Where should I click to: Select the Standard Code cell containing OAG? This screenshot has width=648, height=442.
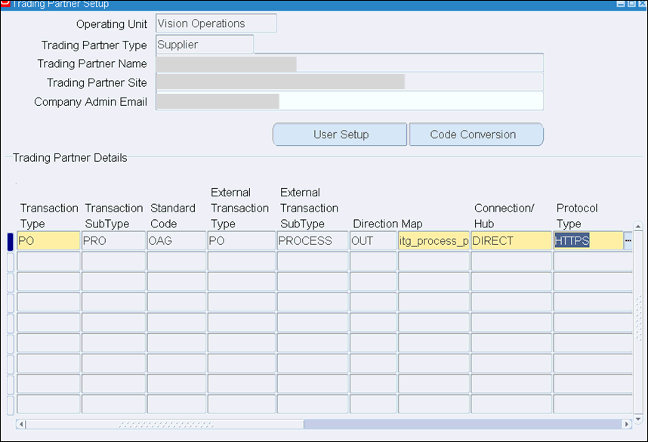(176, 240)
